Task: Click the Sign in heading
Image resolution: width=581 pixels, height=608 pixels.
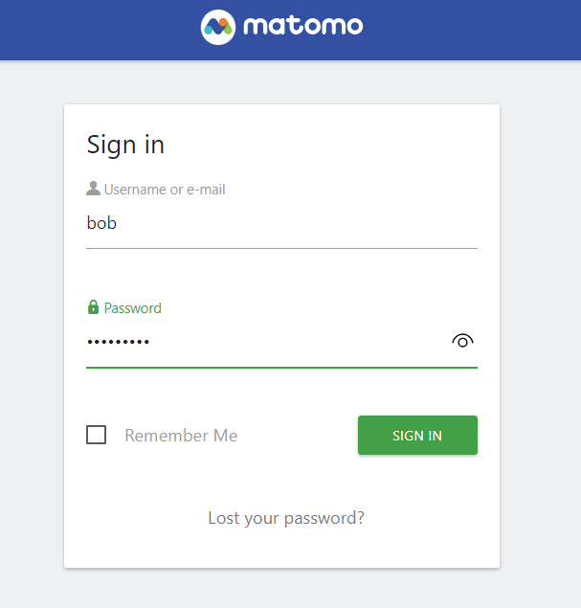Action: pyautogui.click(x=125, y=145)
